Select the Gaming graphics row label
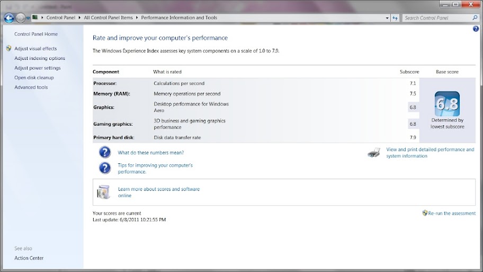The height and width of the screenshot is (272, 483). (x=113, y=124)
